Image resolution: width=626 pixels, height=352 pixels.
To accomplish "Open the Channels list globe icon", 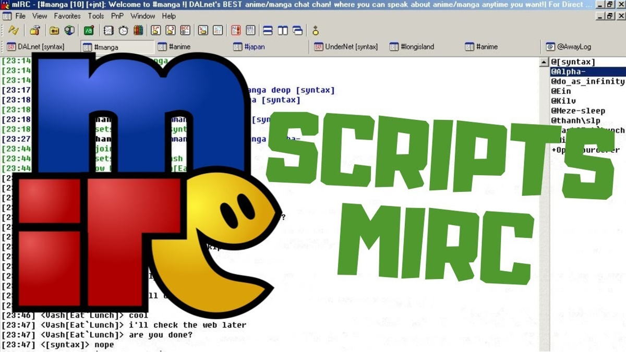I will 69,30.
